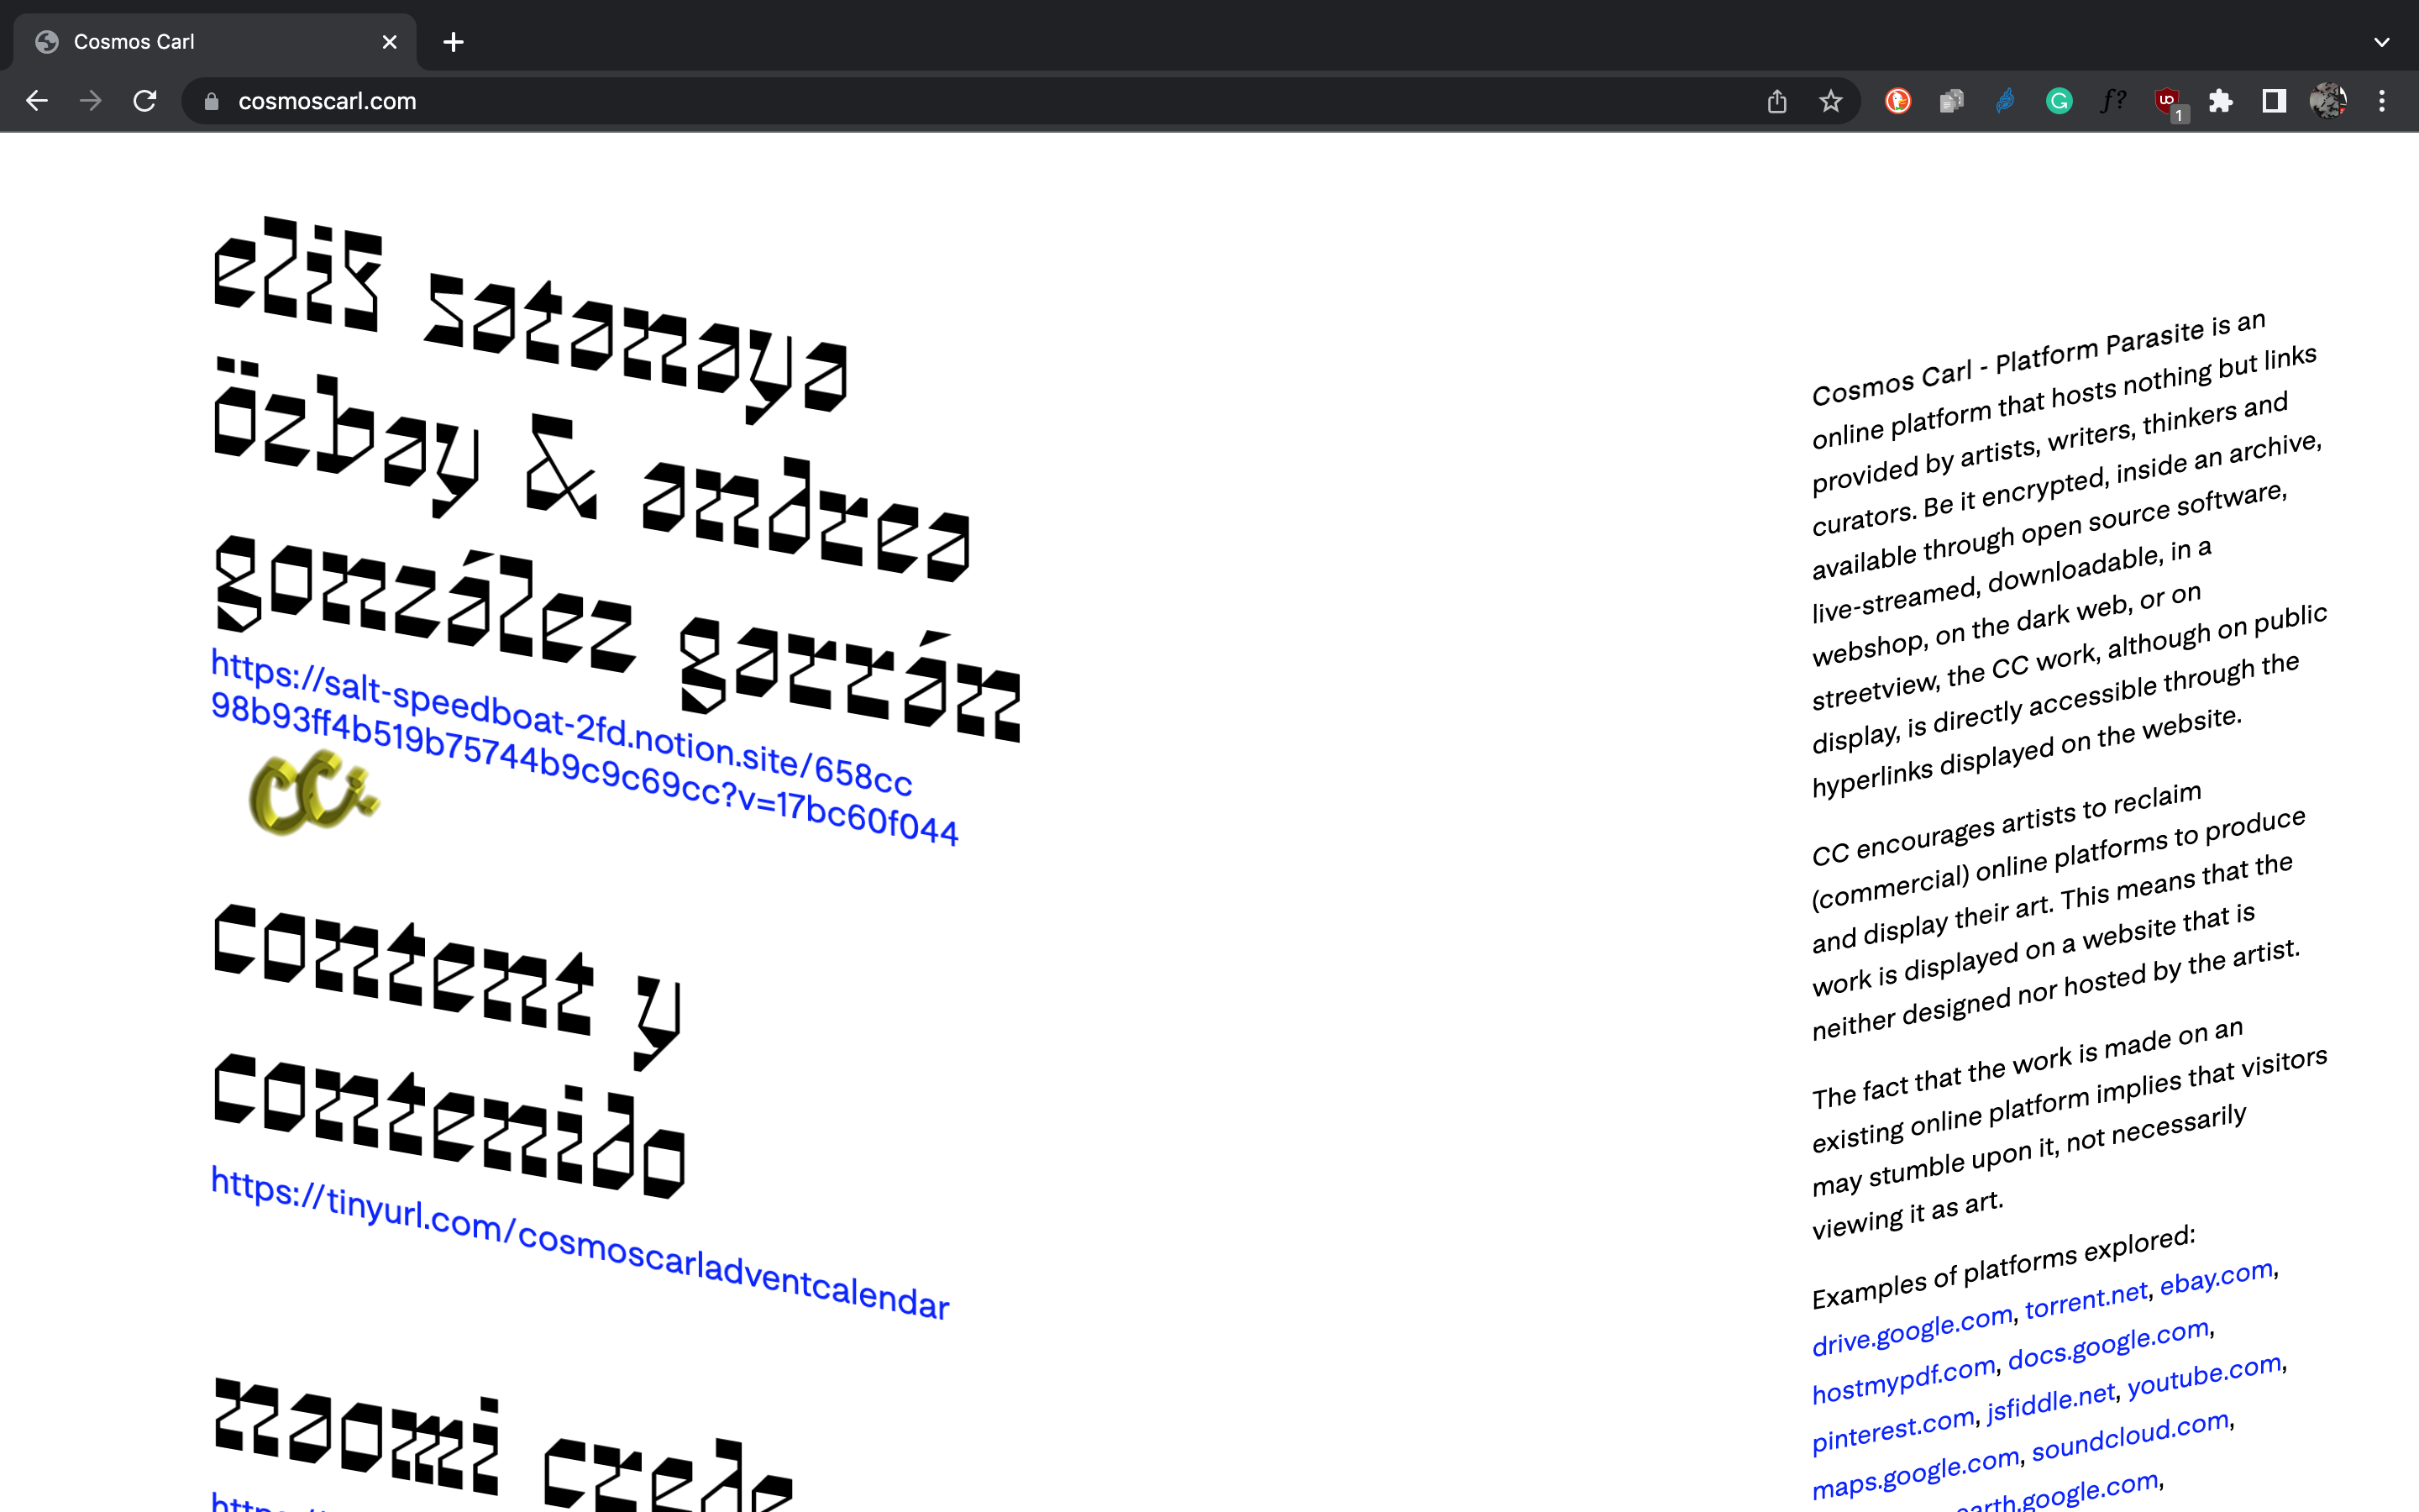Toggle the browser side panel

(2274, 101)
